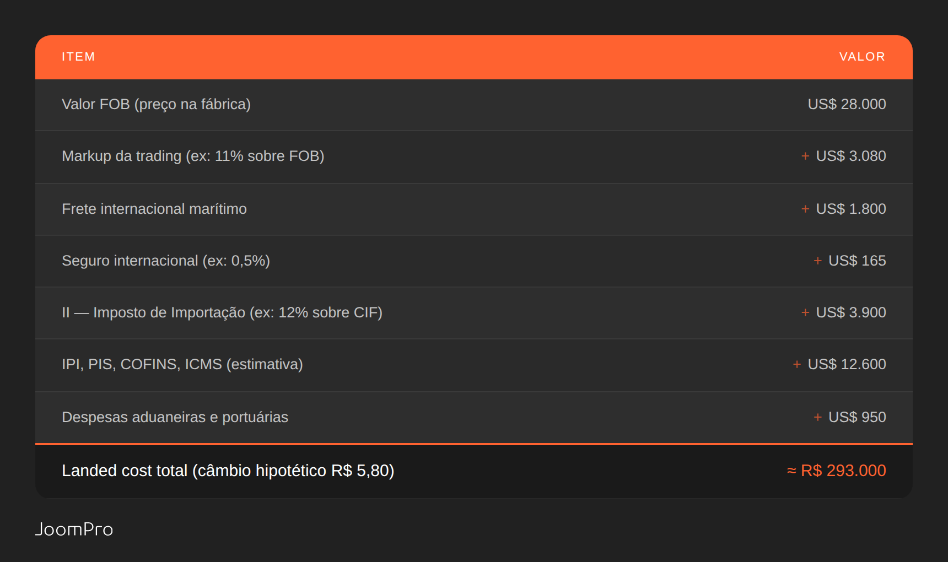
Task: Click the plus sign before US$ 3.080
Action: click(x=805, y=156)
